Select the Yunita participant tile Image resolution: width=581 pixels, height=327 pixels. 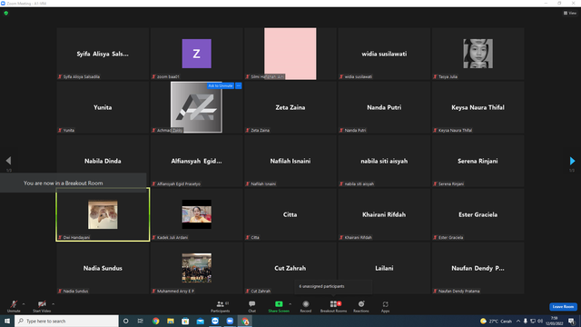click(103, 107)
